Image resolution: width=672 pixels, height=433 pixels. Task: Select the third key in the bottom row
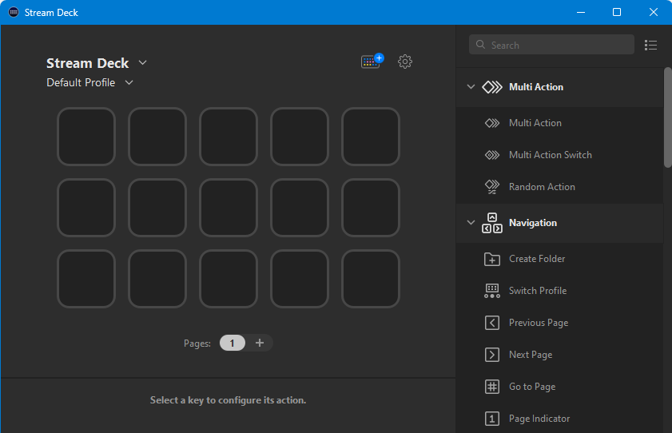[229, 279]
